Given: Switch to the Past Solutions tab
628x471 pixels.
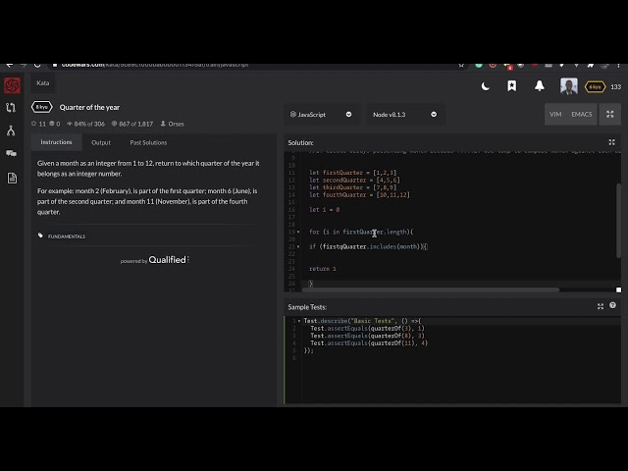Looking at the screenshot, I should (148, 142).
